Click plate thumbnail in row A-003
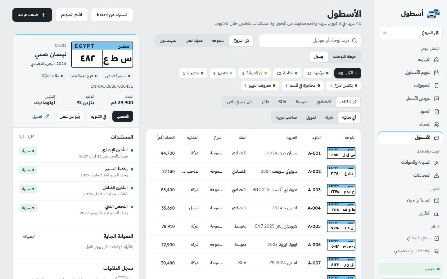447x279 pixels. [341, 190]
